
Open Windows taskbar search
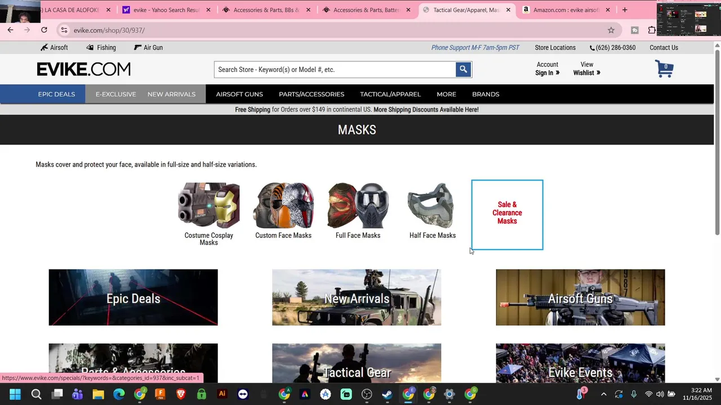coord(36,394)
